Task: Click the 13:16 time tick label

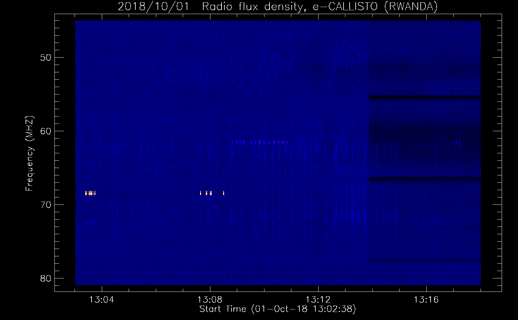Action: [426, 300]
